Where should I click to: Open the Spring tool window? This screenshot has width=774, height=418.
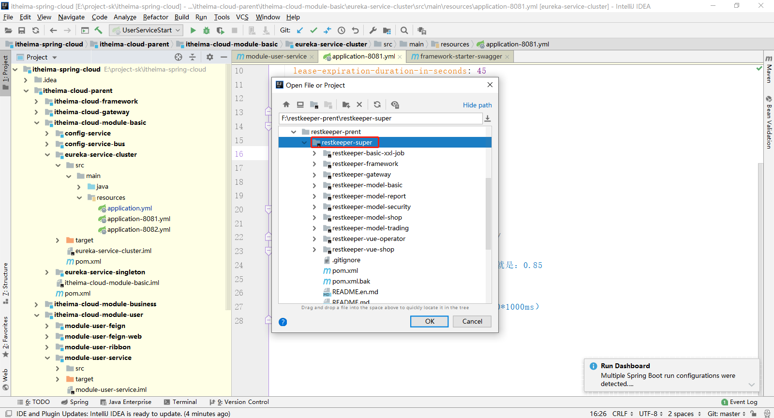[75, 402]
